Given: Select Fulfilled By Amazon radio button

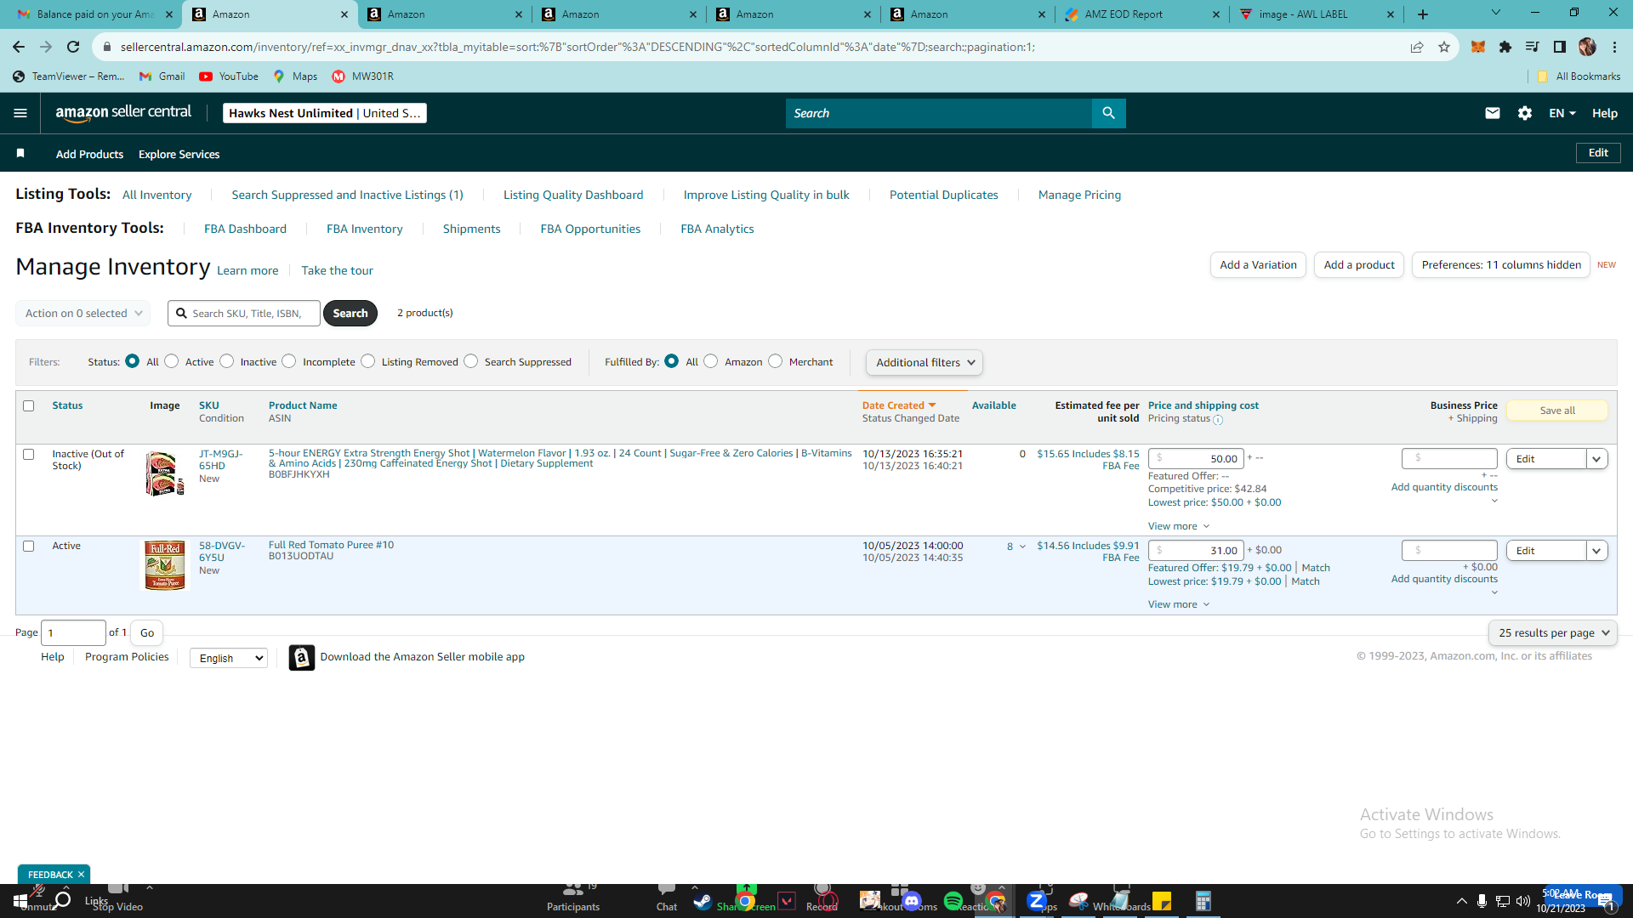Looking at the screenshot, I should [x=711, y=361].
